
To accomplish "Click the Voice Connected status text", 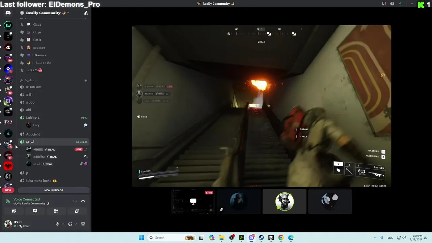I will (26, 199).
